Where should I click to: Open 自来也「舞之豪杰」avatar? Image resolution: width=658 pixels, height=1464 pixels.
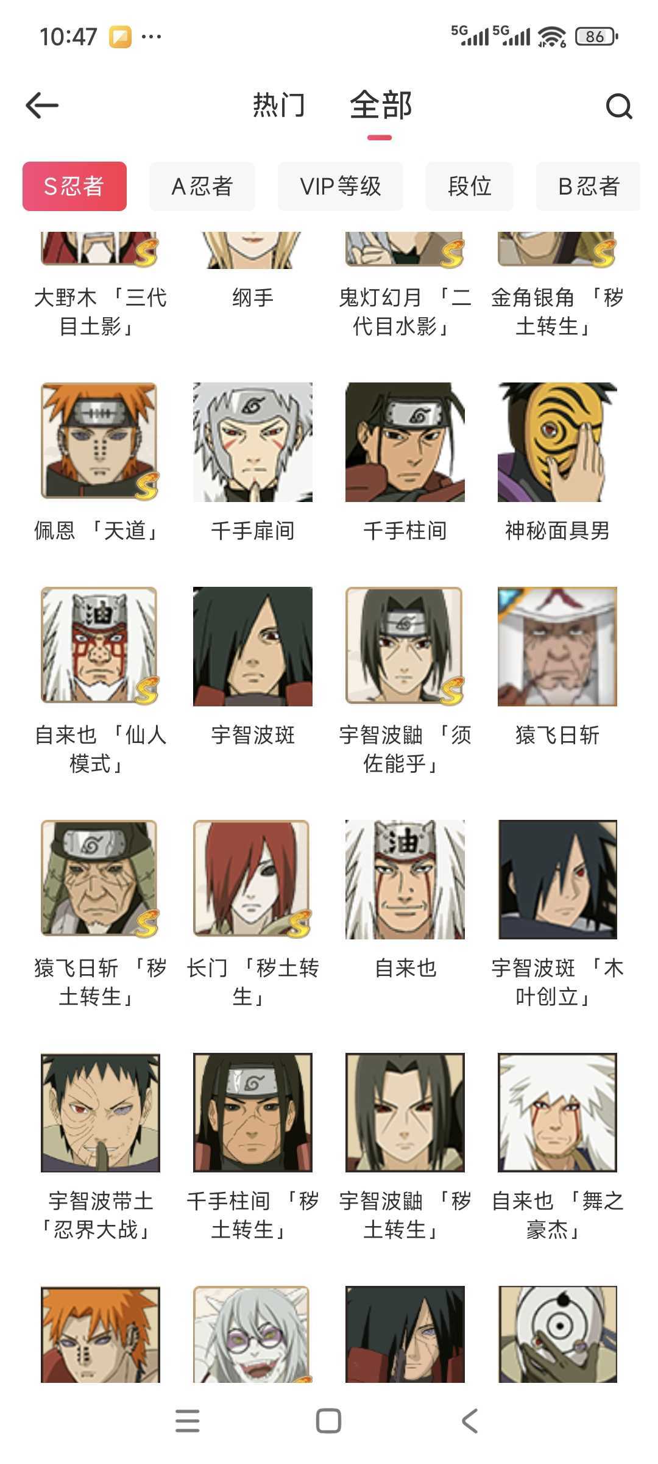click(557, 1112)
